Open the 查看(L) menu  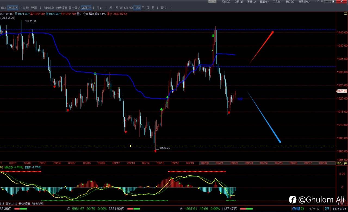[x=251, y=2]
